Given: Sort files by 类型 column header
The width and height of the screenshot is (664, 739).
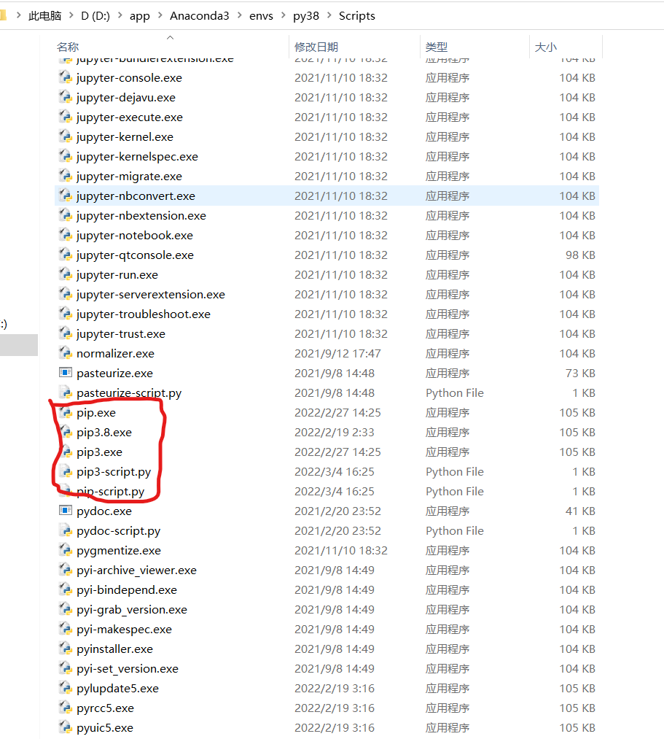Looking at the screenshot, I should 437,47.
